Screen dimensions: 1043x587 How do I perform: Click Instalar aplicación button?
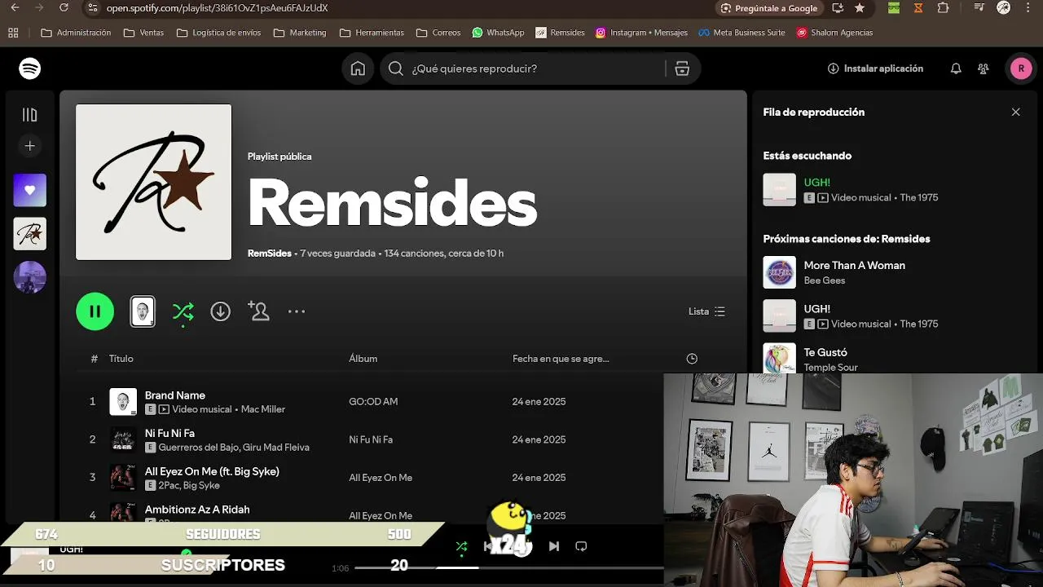[x=876, y=68]
